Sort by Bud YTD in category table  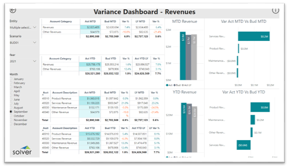coord(111,59)
